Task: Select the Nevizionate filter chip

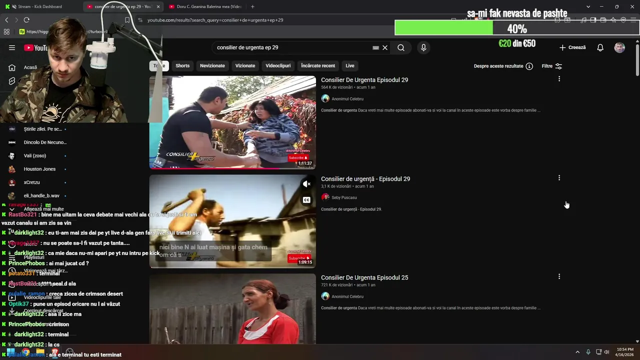Action: tap(212, 65)
